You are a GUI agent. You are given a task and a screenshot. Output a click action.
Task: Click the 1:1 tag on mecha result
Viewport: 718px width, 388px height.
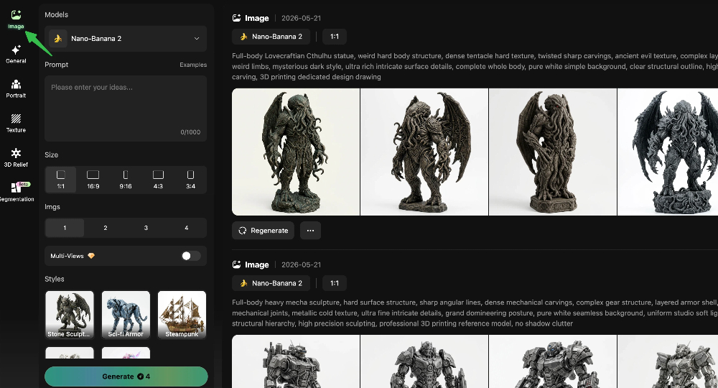335,283
